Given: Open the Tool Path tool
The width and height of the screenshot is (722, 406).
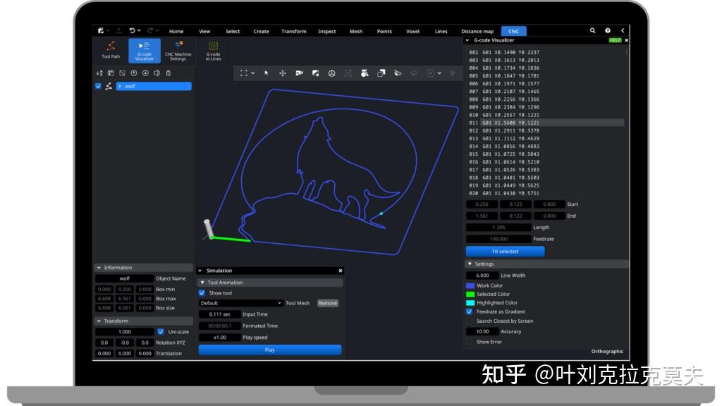Looking at the screenshot, I should [111, 50].
